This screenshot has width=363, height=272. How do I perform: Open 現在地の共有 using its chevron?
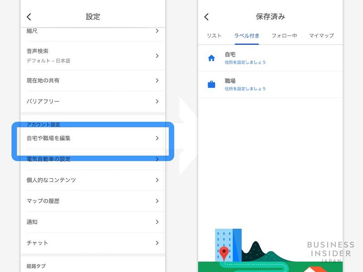click(x=157, y=79)
